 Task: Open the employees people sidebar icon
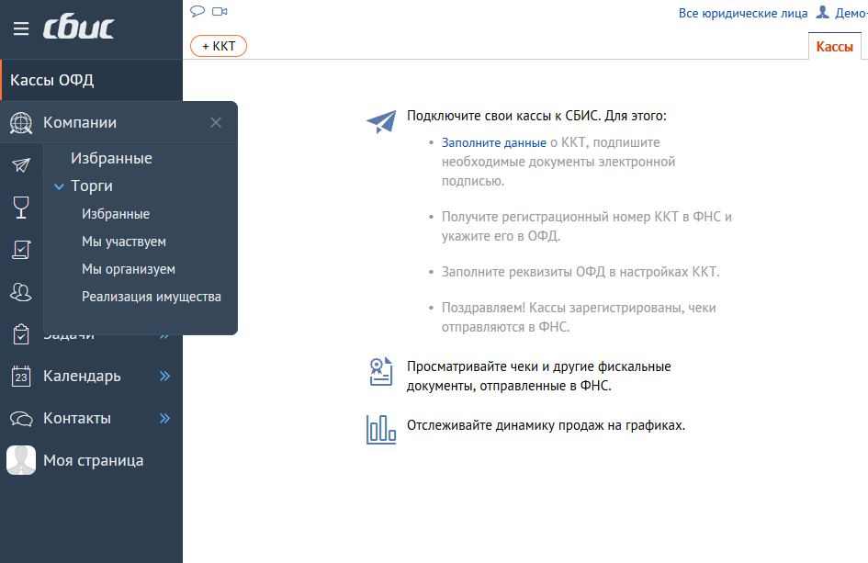pos(21,292)
